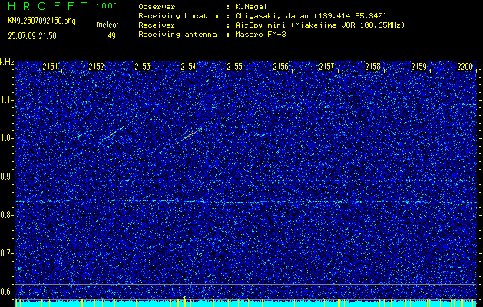Viewport: 483px width, 307px height.
Task: Select the version label 1.00f
Action: [106, 6]
